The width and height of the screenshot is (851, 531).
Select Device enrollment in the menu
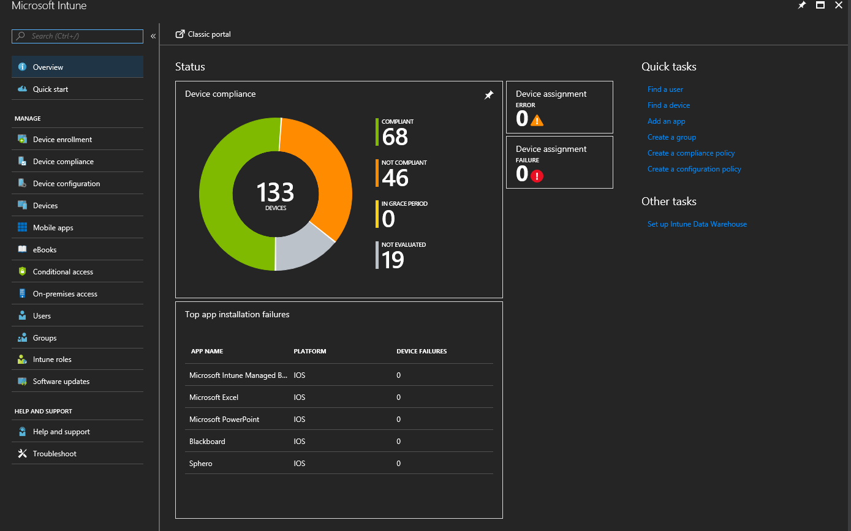77,139
